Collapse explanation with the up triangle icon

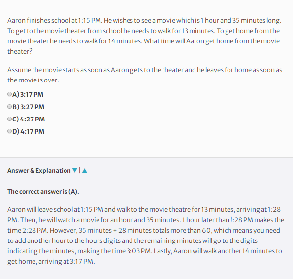[x=85, y=170]
